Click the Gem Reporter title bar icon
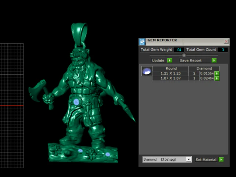Image resolution: width=236 pixels, height=177 pixels. [x=142, y=42]
